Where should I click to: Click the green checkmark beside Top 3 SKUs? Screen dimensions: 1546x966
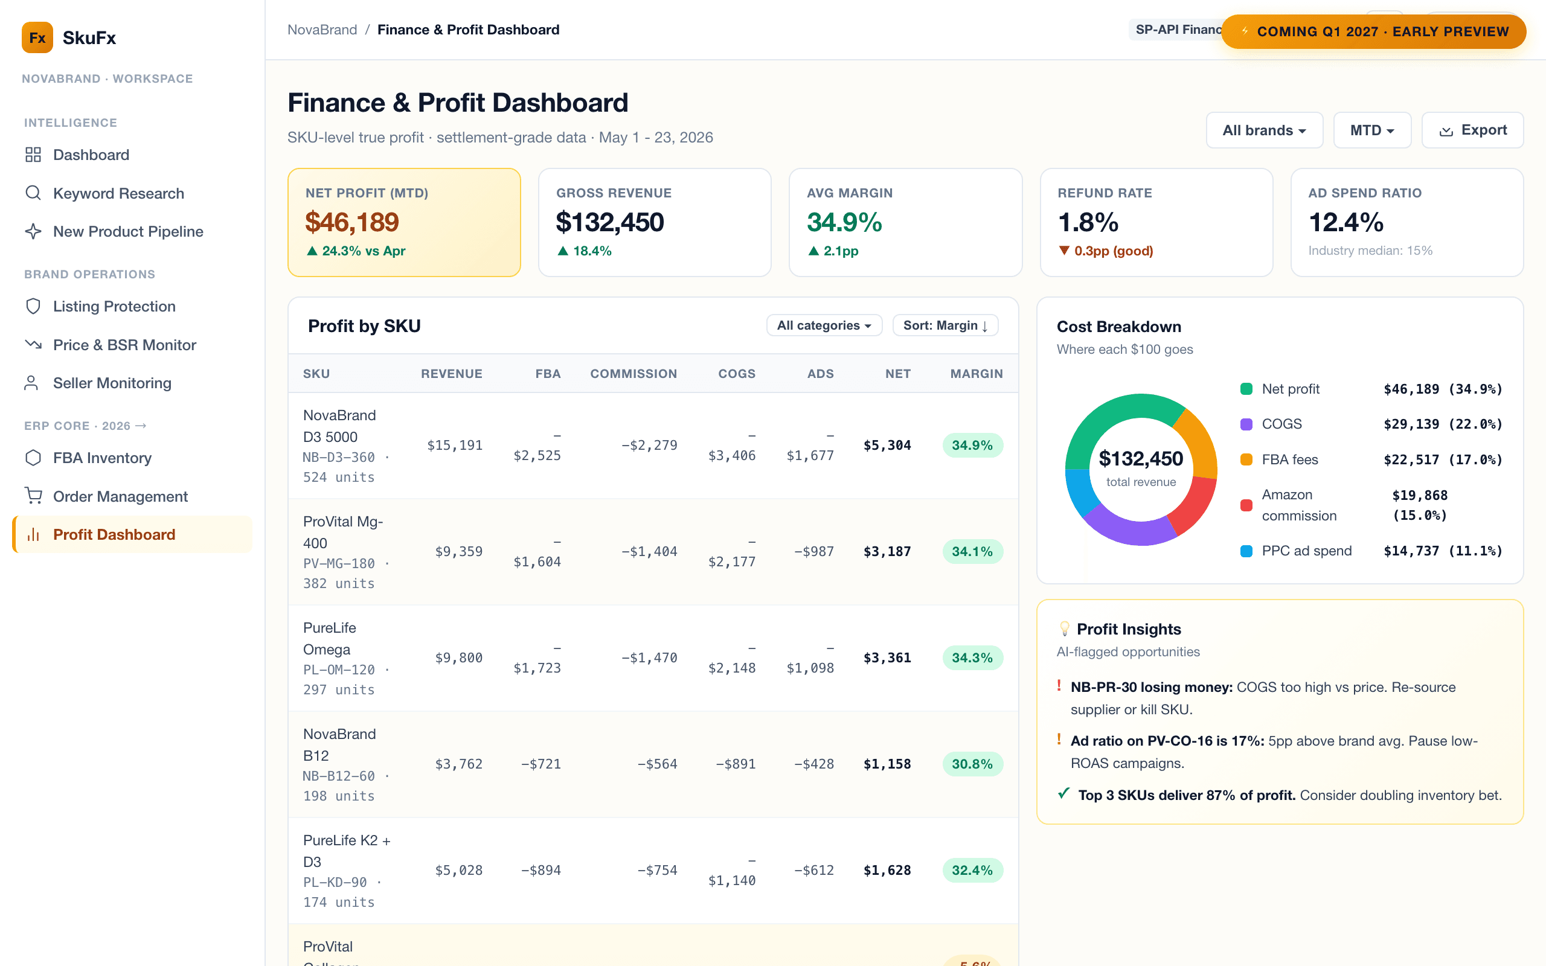tap(1064, 793)
